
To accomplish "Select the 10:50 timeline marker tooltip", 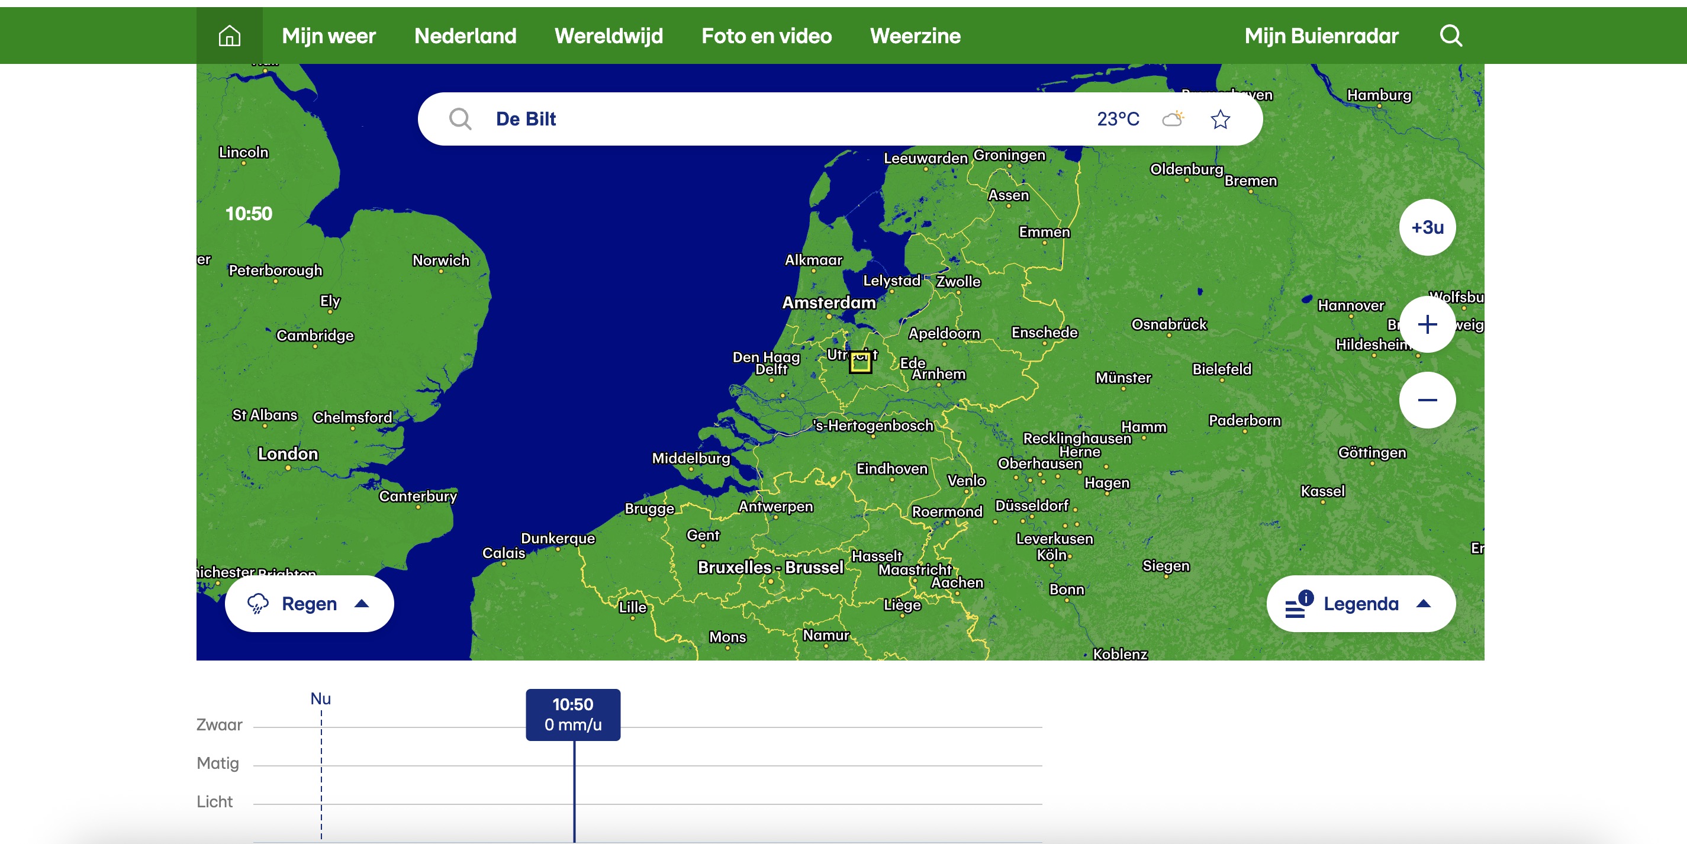I will click(x=573, y=714).
